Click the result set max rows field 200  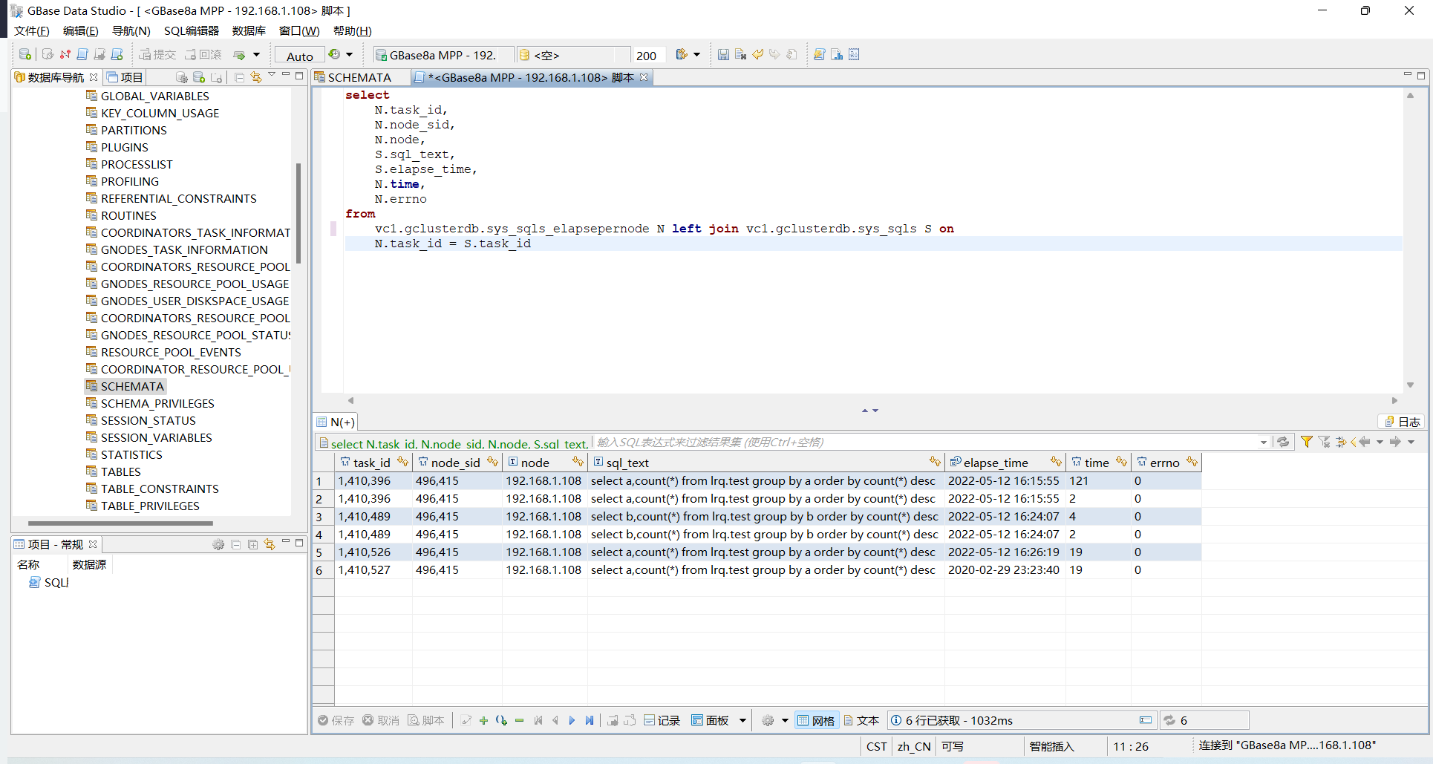pos(650,56)
